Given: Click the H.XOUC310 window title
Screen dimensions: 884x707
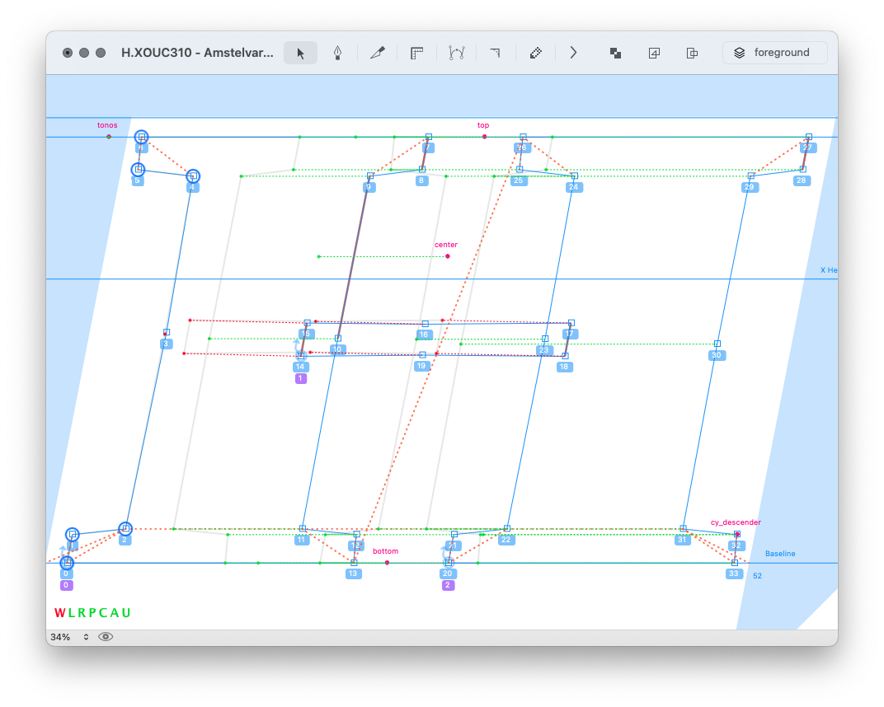Looking at the screenshot, I should (197, 53).
